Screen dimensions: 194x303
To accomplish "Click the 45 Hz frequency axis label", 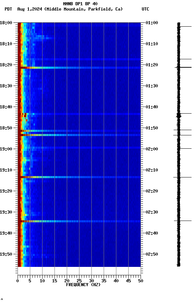I will point(128,281).
